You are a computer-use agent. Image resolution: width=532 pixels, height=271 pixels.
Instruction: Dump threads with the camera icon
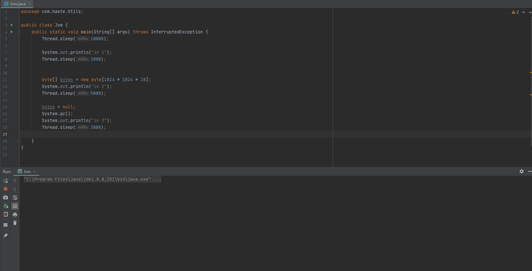(6, 197)
